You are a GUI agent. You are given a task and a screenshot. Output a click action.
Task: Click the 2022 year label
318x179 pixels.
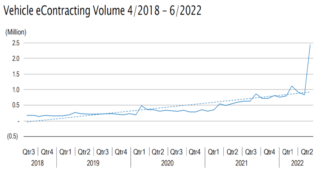tap(297, 163)
